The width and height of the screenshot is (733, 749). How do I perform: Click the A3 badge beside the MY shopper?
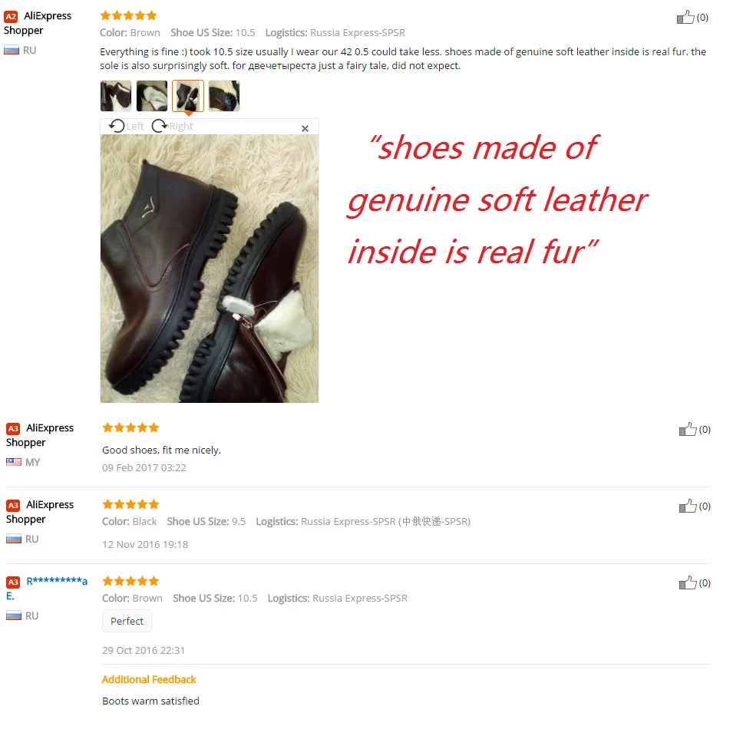(13, 428)
